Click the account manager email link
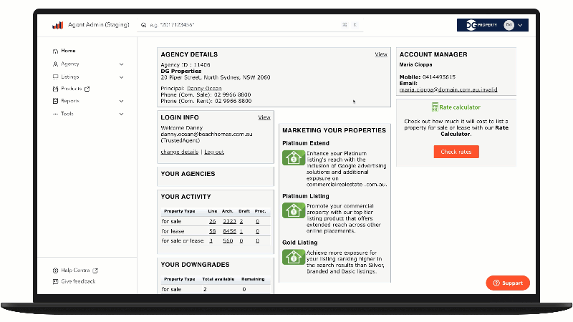 pos(448,89)
